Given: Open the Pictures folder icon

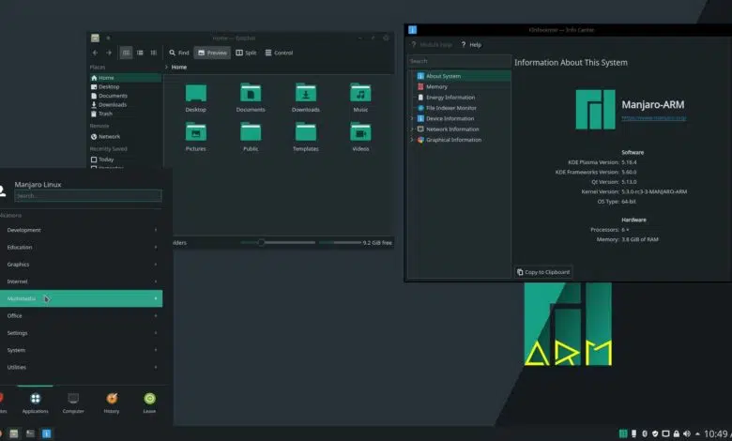Looking at the screenshot, I should [195, 137].
